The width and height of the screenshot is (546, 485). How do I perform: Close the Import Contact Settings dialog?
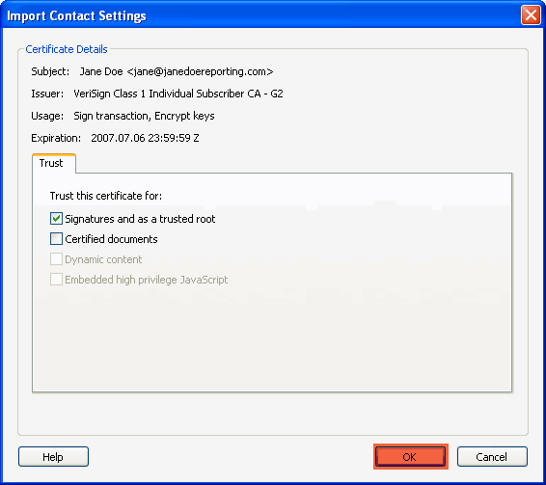(531, 15)
